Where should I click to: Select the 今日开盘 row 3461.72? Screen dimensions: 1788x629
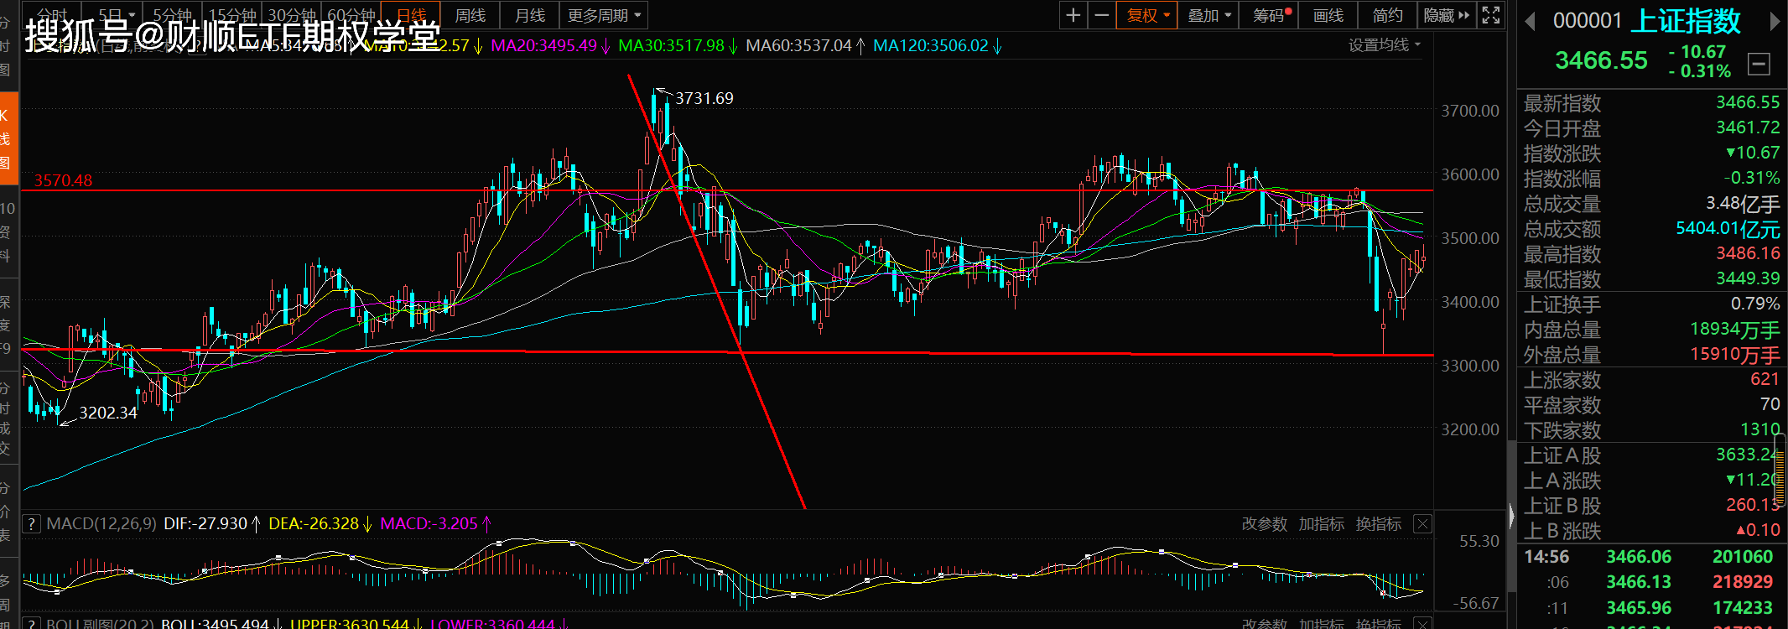coord(1651,128)
